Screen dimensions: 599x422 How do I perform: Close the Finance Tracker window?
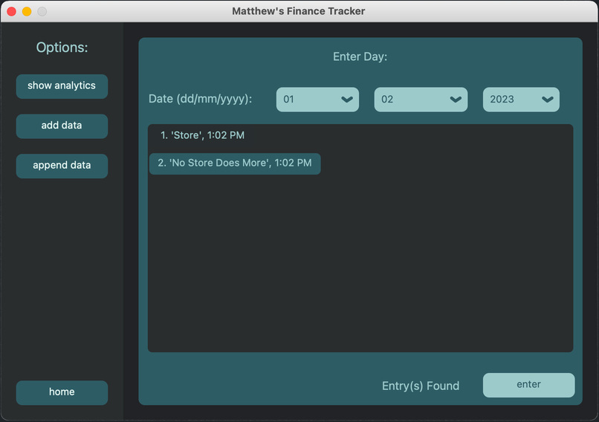pos(11,11)
